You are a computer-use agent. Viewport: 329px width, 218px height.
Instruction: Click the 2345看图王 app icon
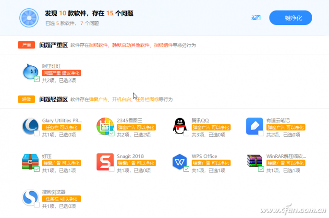pos(105,126)
